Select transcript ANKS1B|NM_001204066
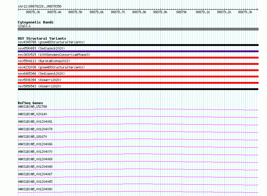This screenshot has width=267, height=196. point(35,144)
